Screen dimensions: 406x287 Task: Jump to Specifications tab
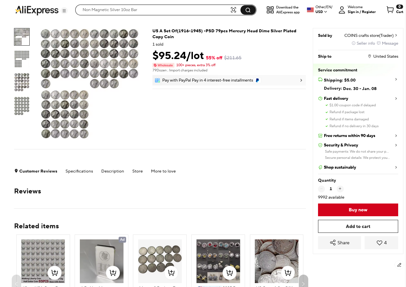79,171
